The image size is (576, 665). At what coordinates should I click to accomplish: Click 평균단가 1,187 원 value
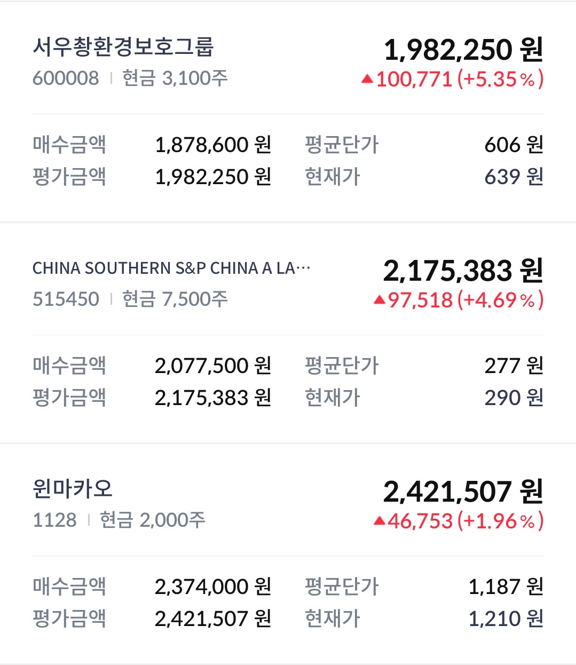(x=505, y=587)
